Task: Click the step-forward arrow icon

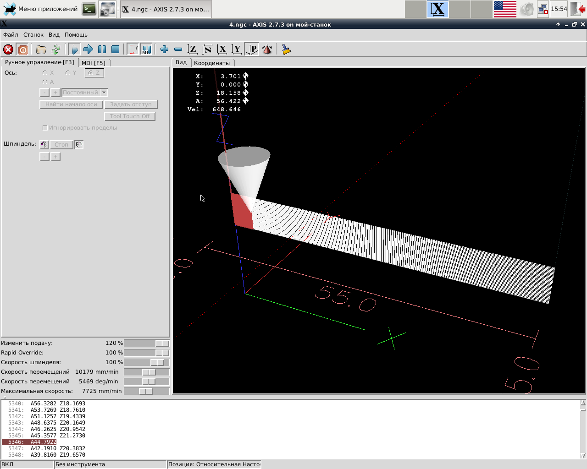Action: click(88, 49)
